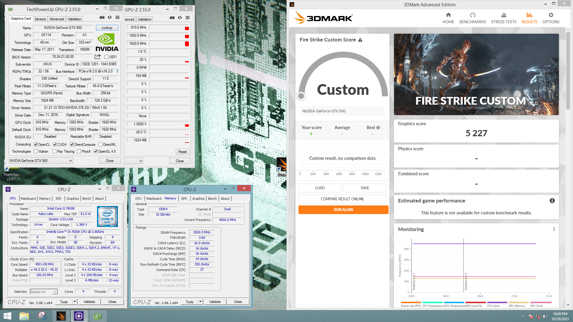
Task: Click Fire Strike Custom thumbnail image
Action: [x=476, y=74]
